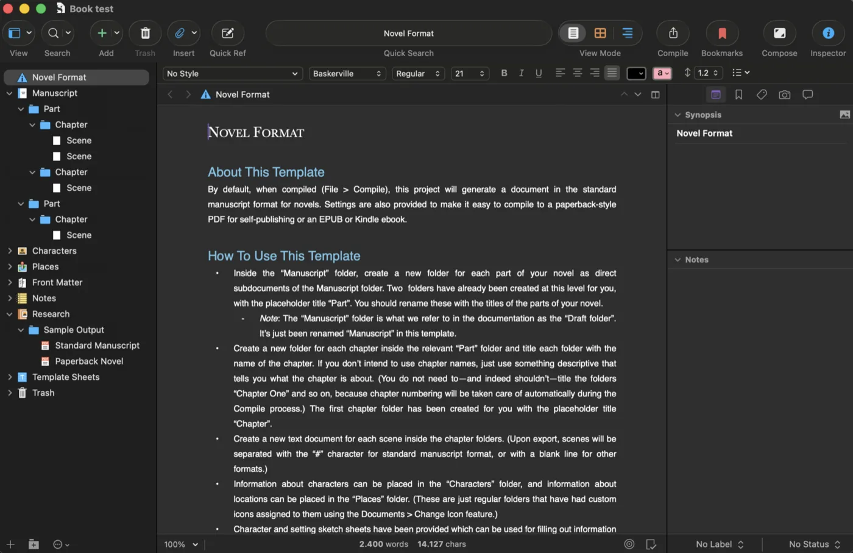Open the Bookmarks toolbar icon

[x=722, y=33]
